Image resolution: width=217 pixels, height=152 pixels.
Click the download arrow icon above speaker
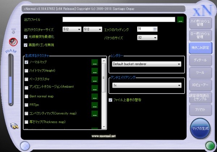(x=13, y=31)
